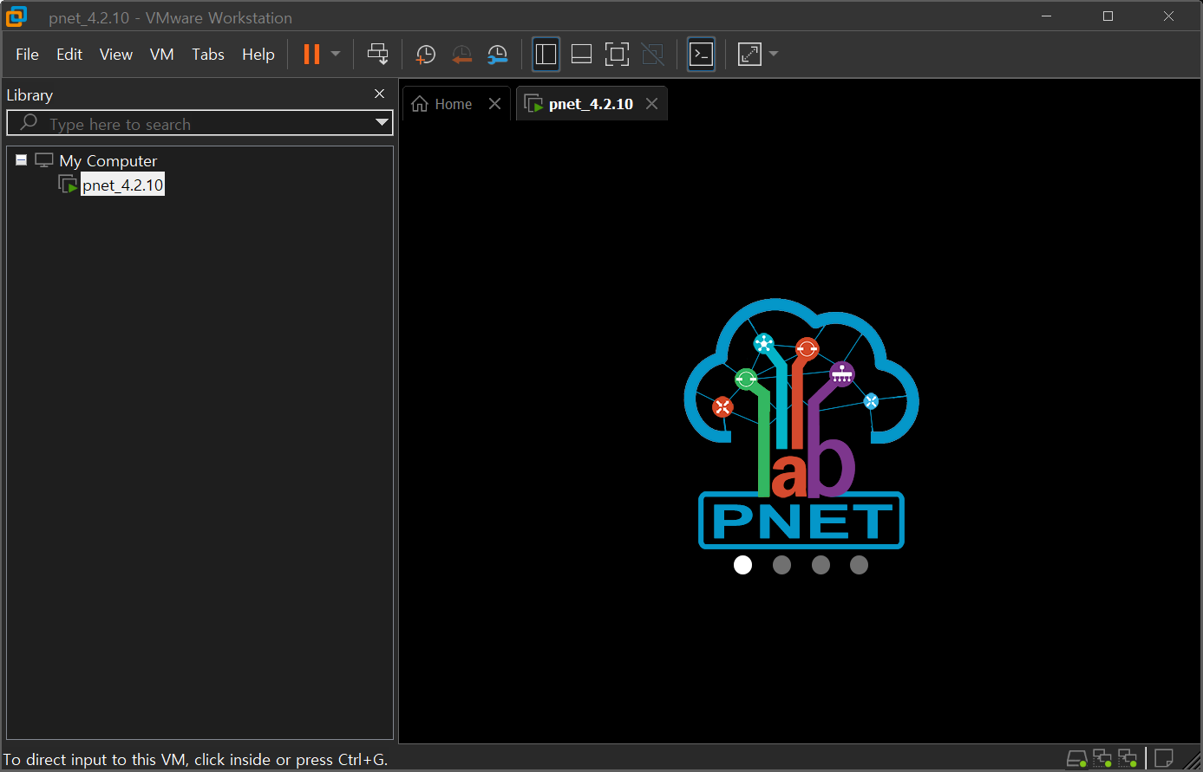Click the home icon on the Home tab
Screen dimensions: 1203x772
click(420, 104)
